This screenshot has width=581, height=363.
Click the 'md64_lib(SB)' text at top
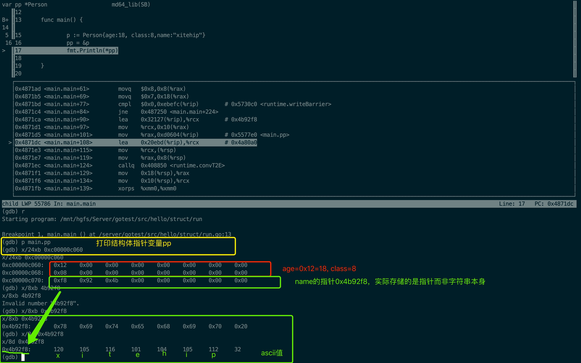coord(131,4)
